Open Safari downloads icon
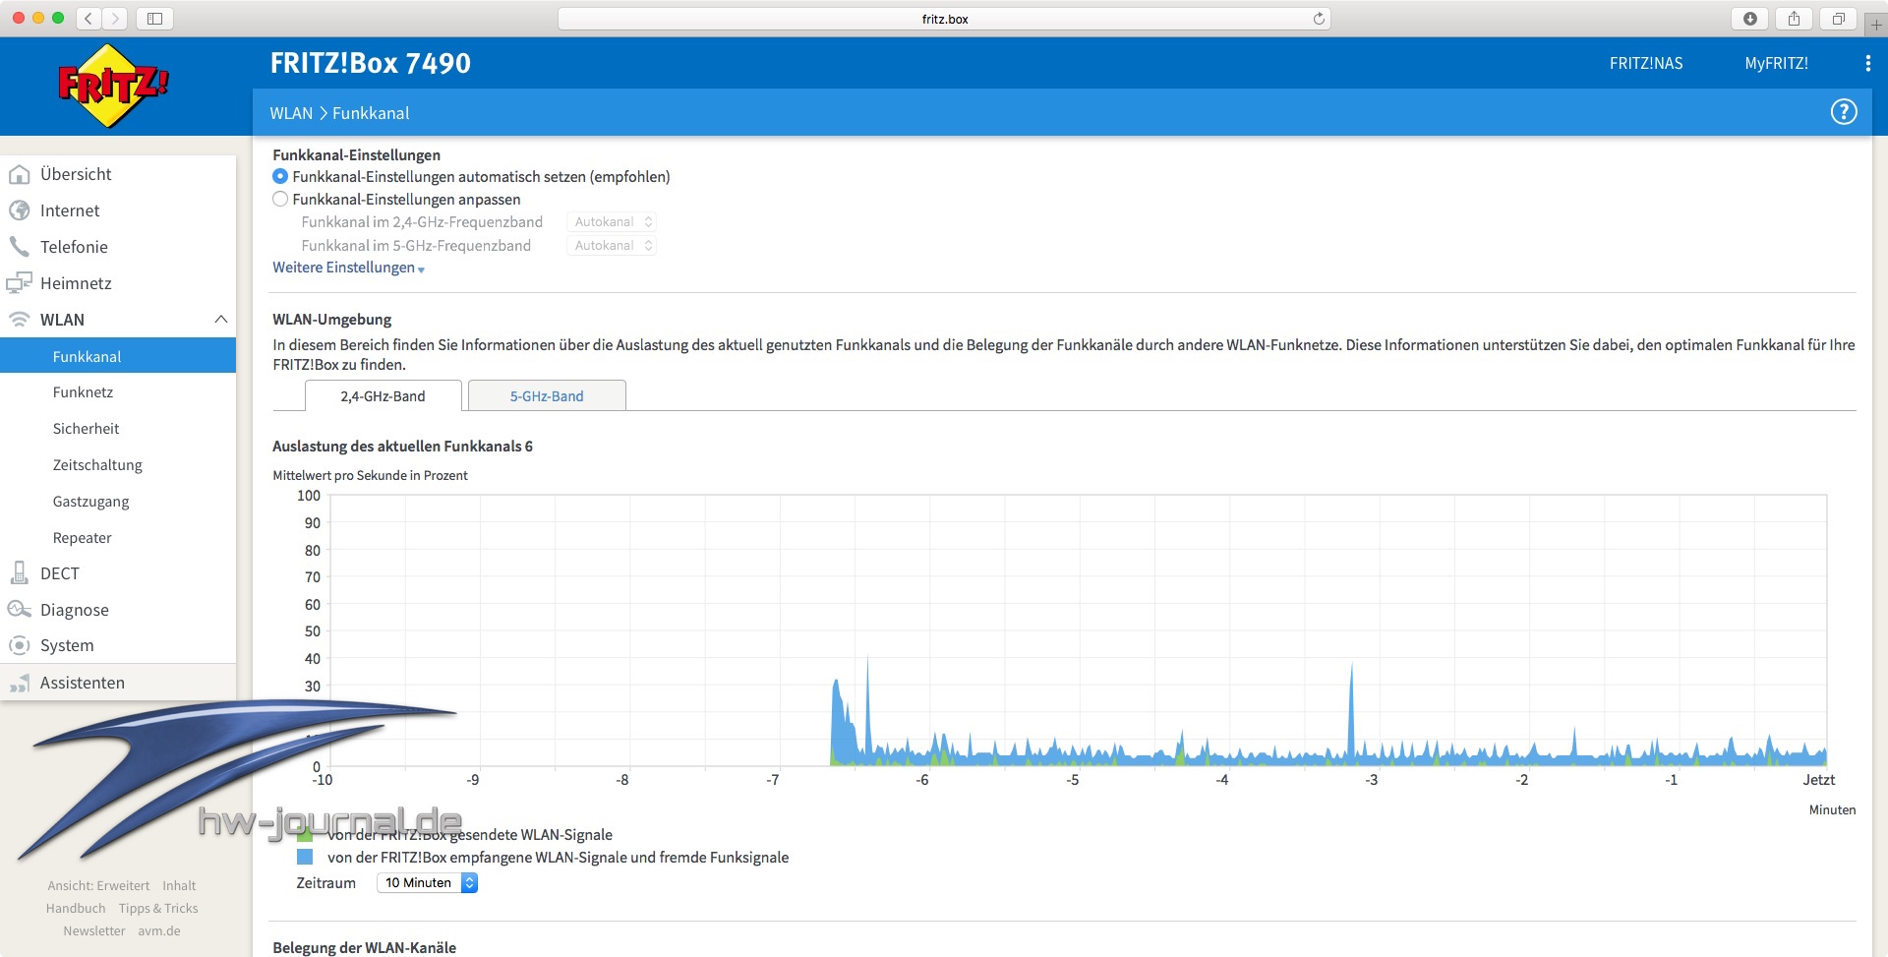 [x=1750, y=19]
